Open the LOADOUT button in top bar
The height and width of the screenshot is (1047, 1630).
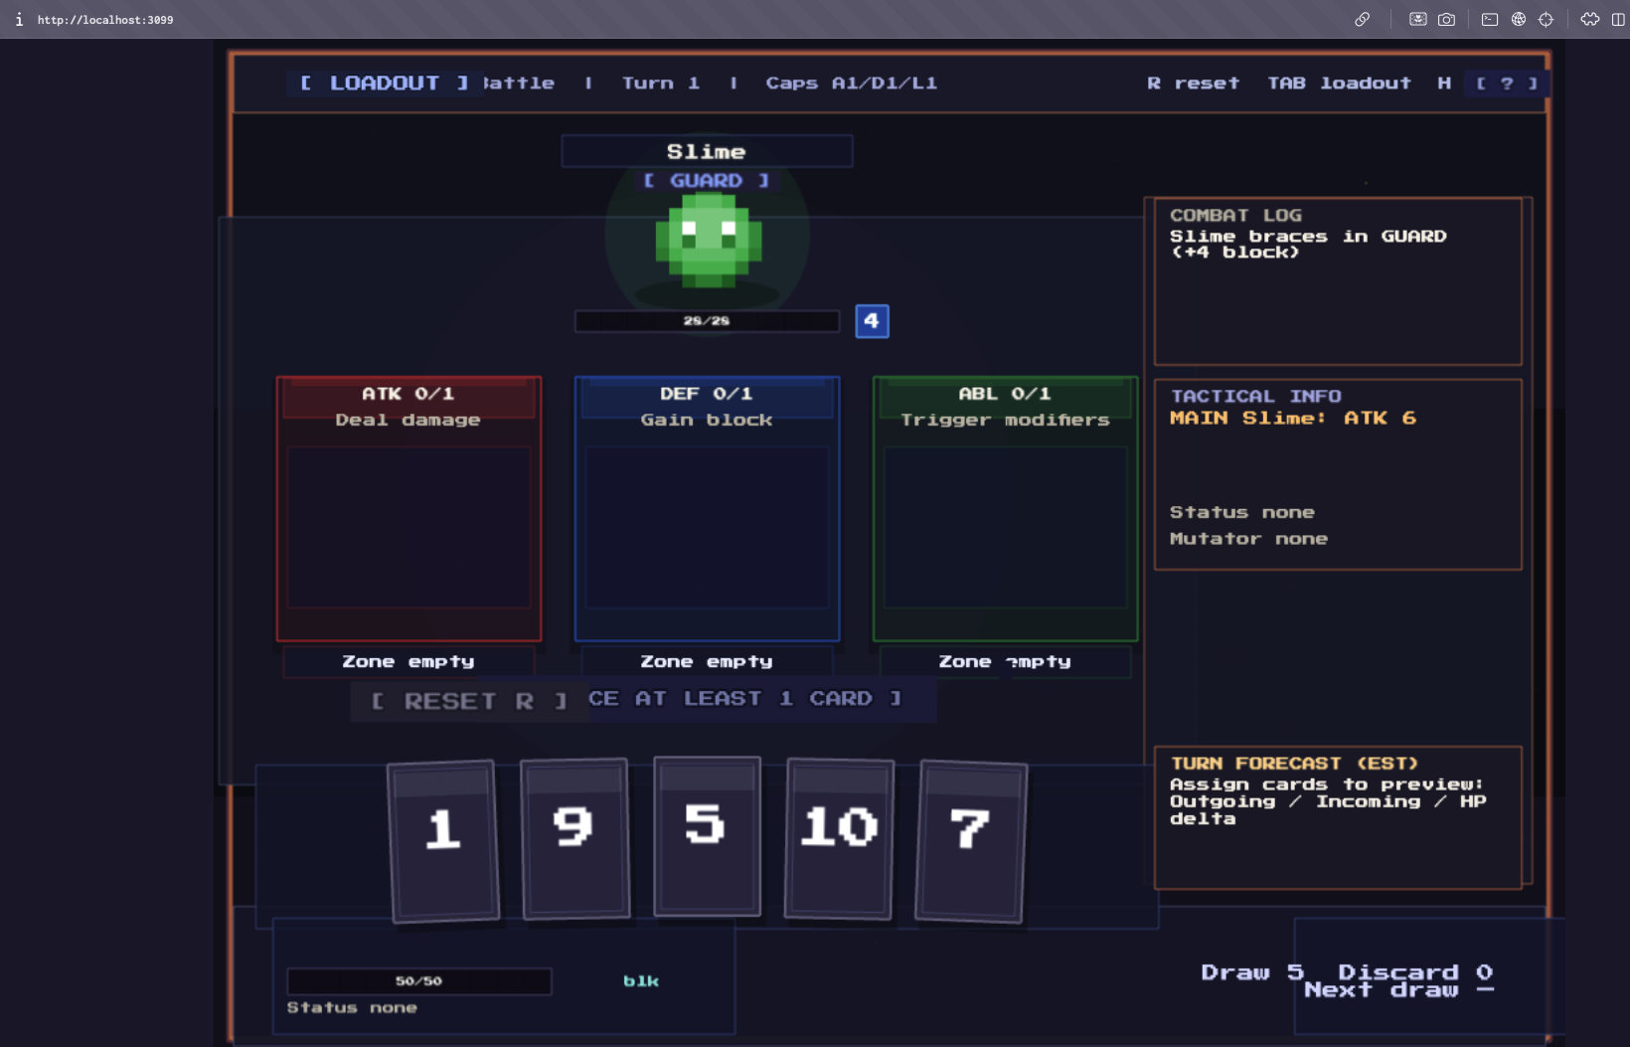pyautogui.click(x=385, y=84)
